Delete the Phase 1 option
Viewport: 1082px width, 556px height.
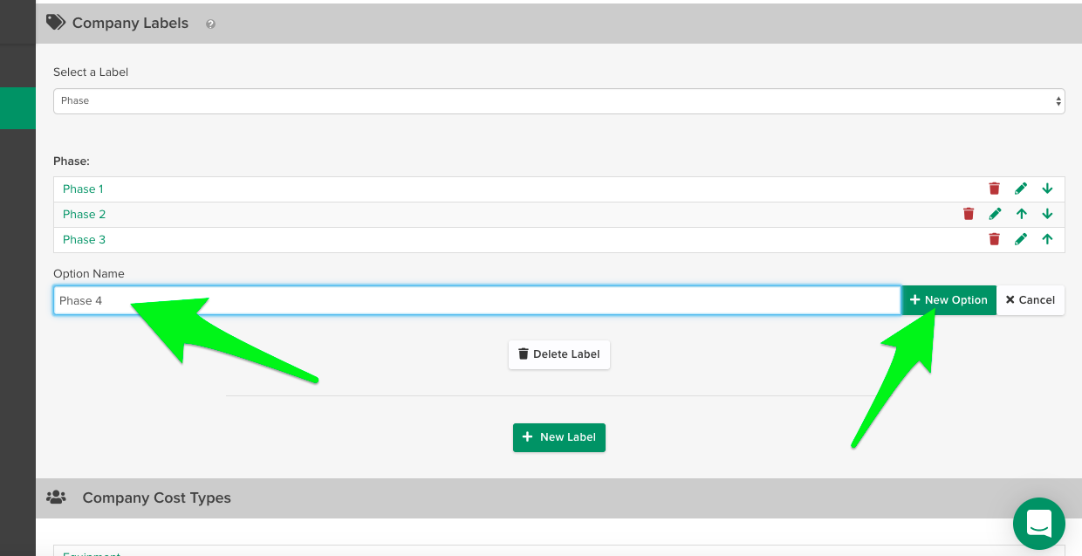click(x=994, y=189)
